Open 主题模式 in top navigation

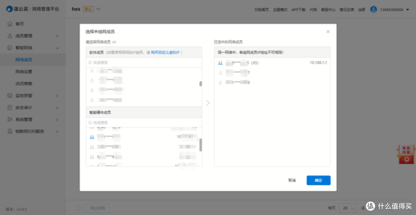click(x=280, y=10)
